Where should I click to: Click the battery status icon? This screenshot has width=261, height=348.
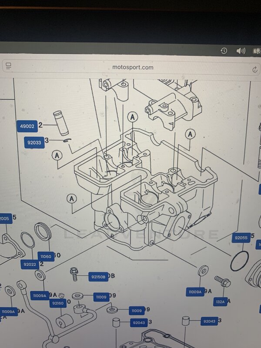point(257,51)
